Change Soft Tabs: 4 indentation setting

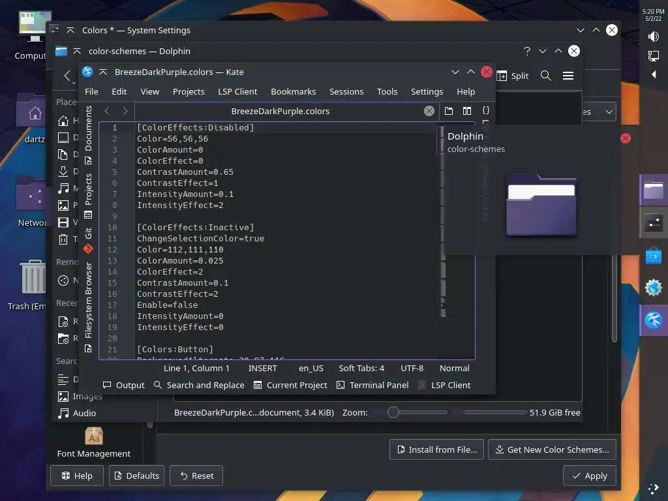pyautogui.click(x=361, y=369)
